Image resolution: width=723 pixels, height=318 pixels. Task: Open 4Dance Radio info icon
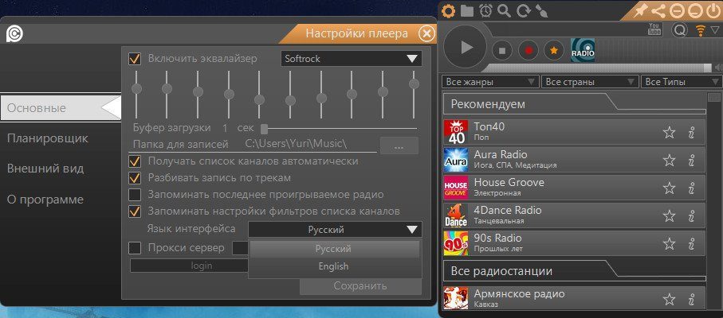point(691,216)
